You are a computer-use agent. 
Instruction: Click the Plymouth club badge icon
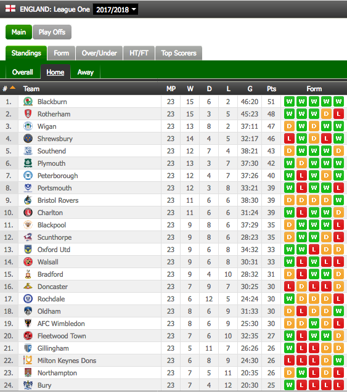click(x=28, y=163)
